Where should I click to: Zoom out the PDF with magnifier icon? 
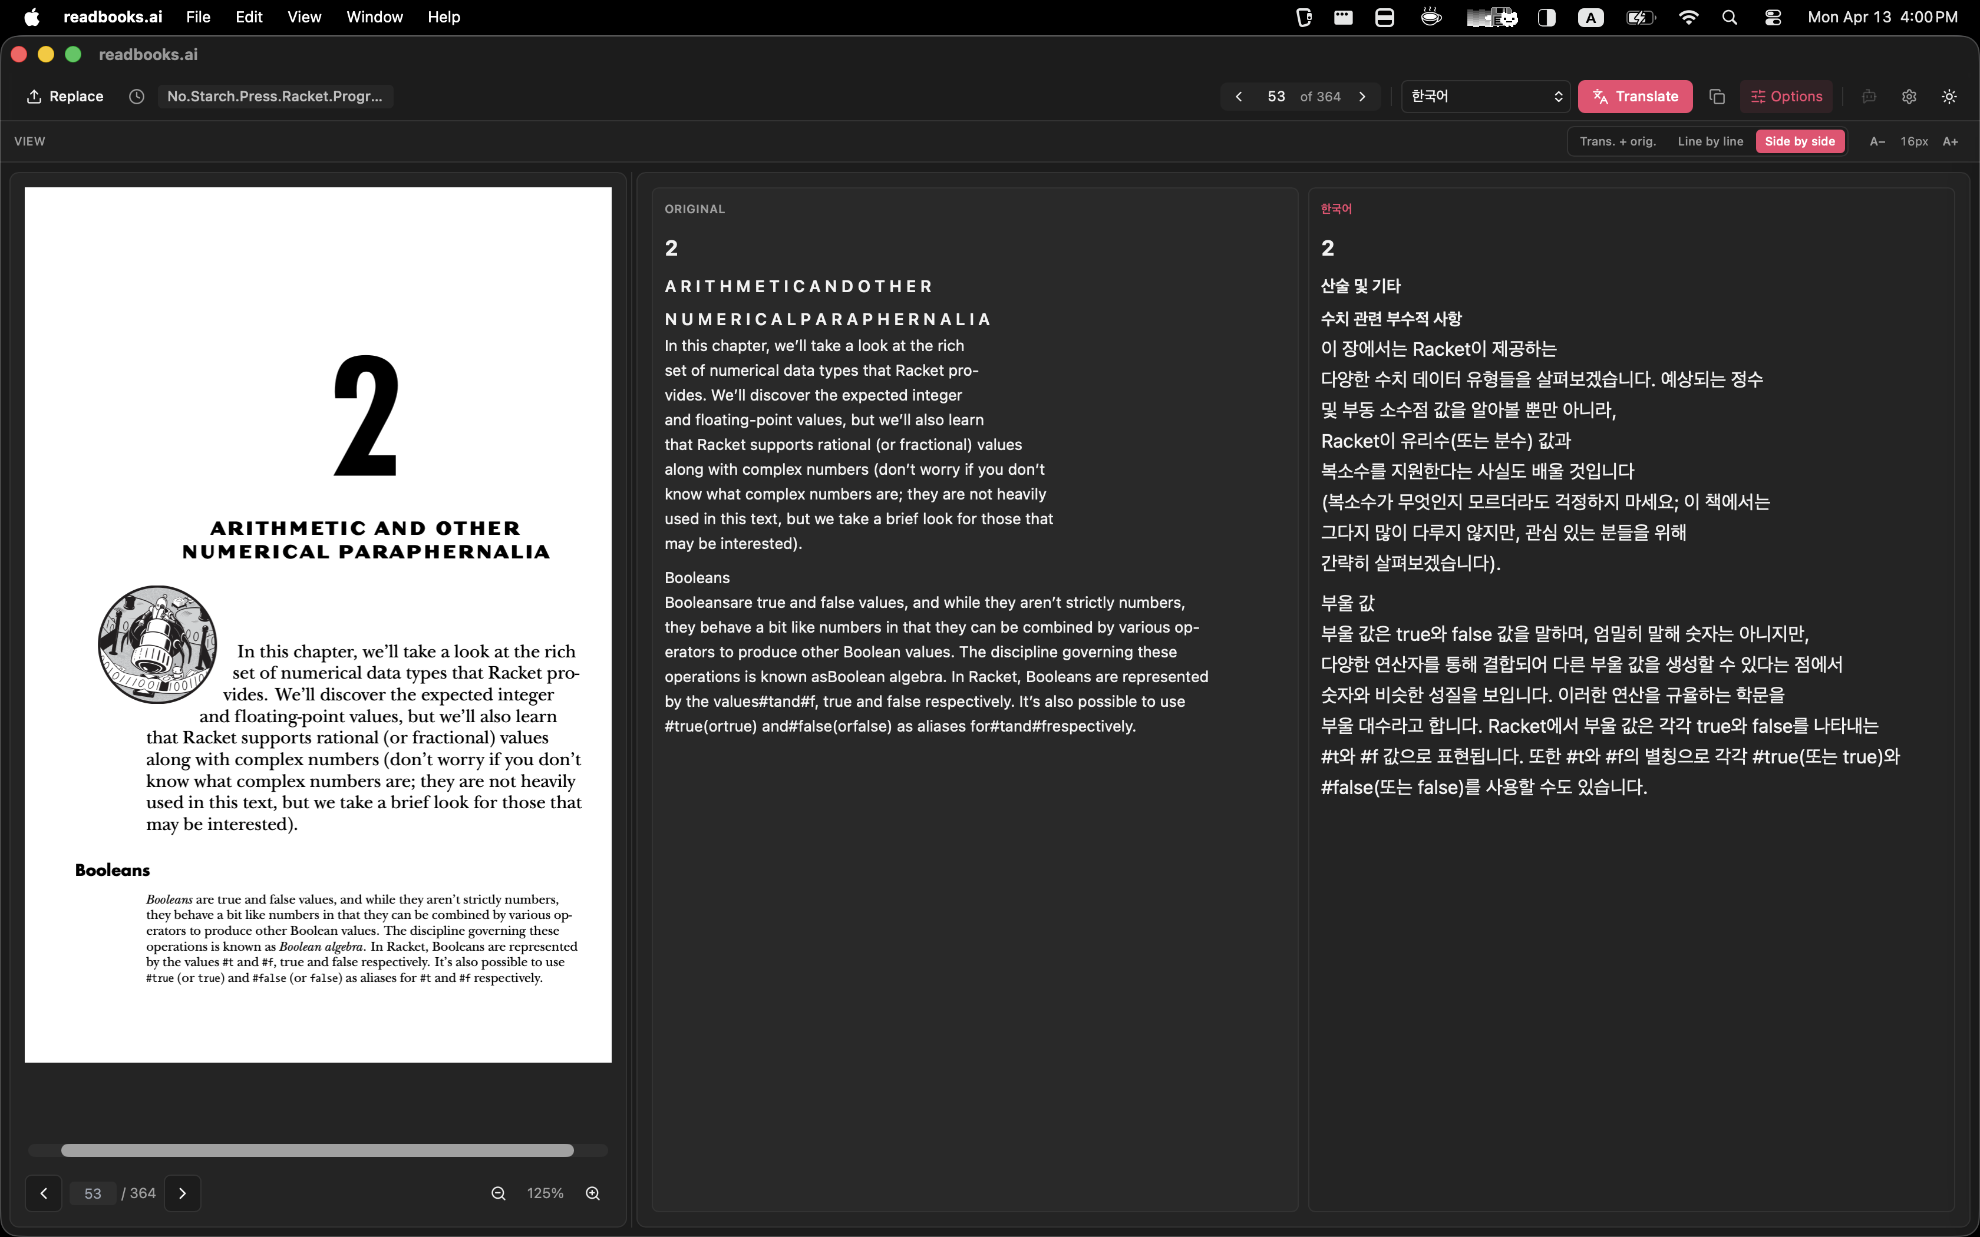[499, 1193]
